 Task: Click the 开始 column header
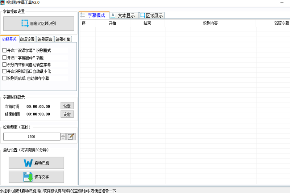112,23
